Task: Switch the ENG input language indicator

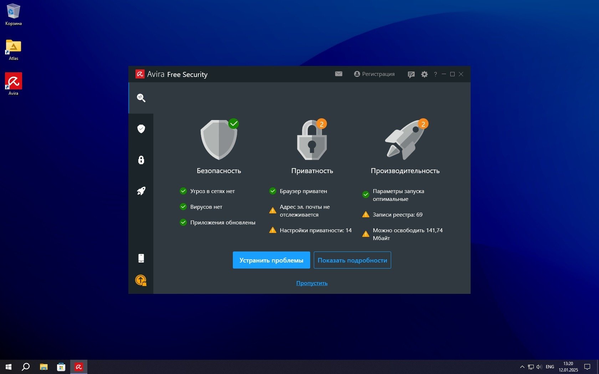Action: (550, 367)
